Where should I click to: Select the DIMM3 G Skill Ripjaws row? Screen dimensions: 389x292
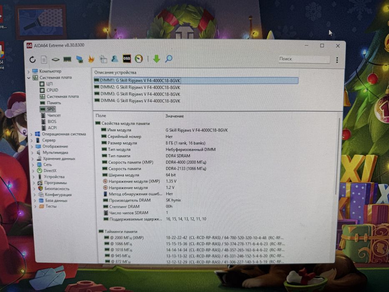[x=137, y=94]
